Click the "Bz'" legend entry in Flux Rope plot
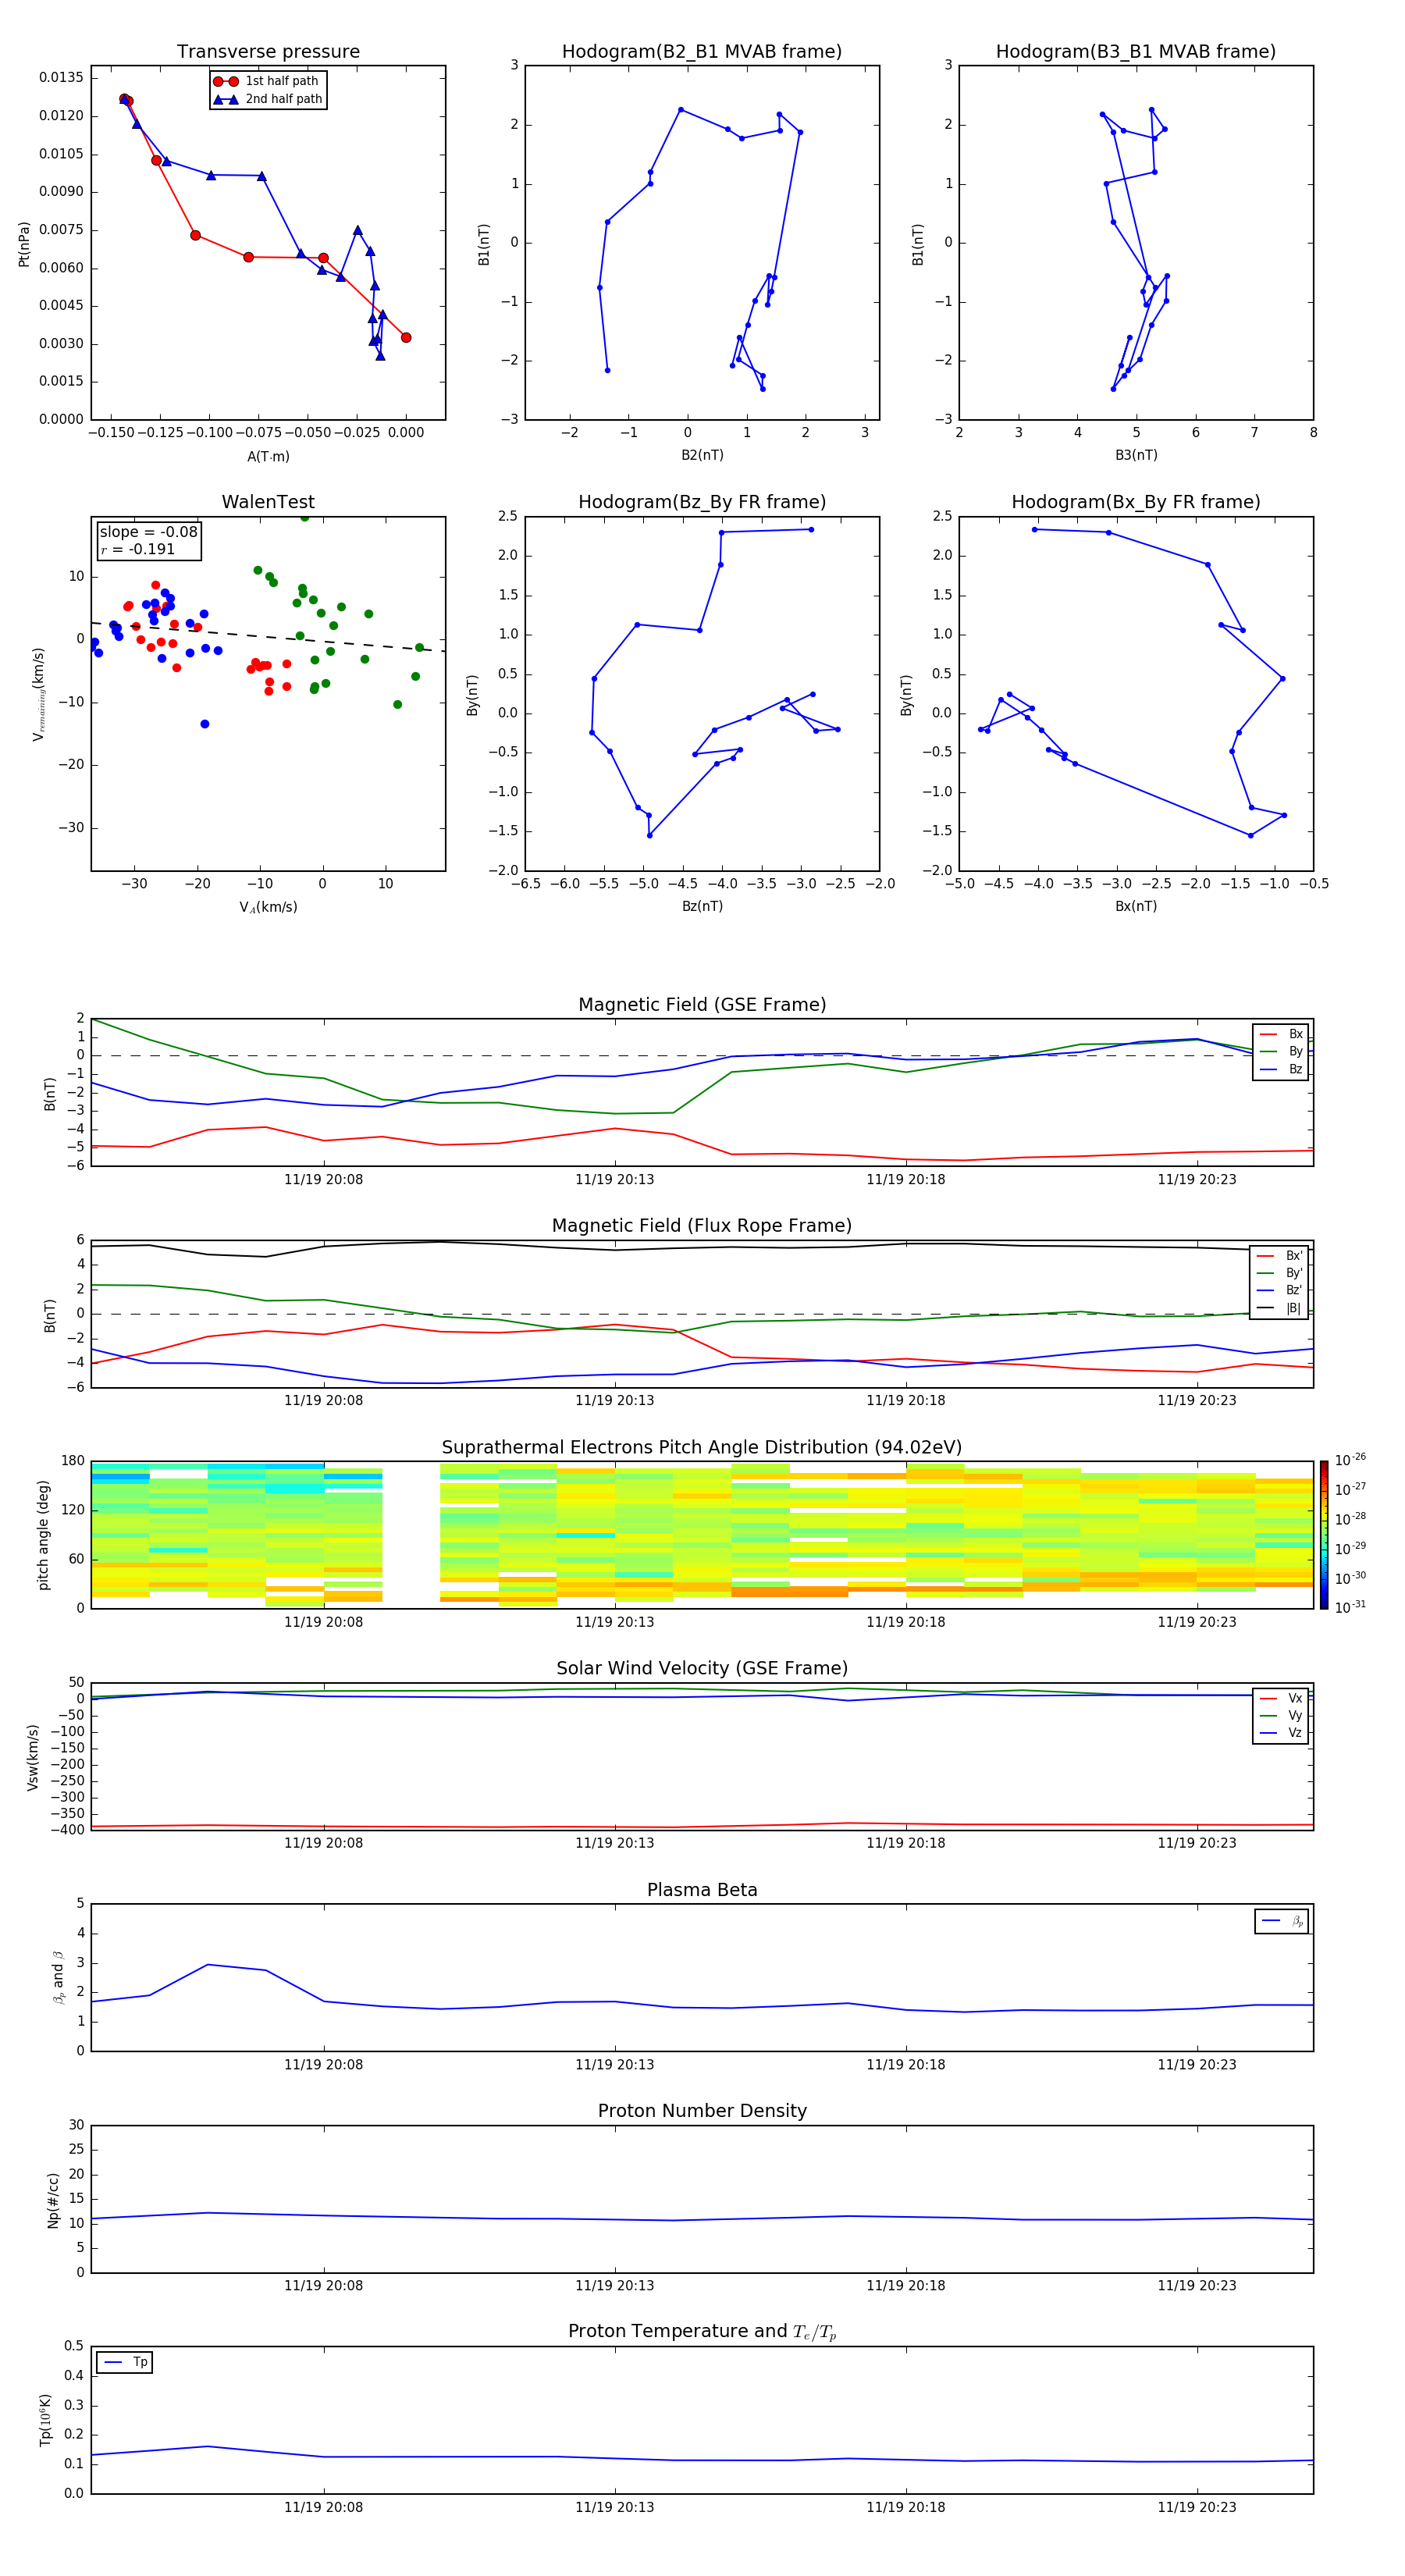Image resolution: width=1405 pixels, height=2576 pixels. pos(1280,1291)
